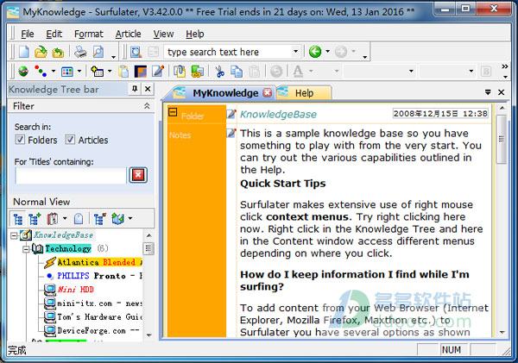Viewport: 518px width, 363px height.
Task: Click the Cut scissors icon
Action: (219, 72)
